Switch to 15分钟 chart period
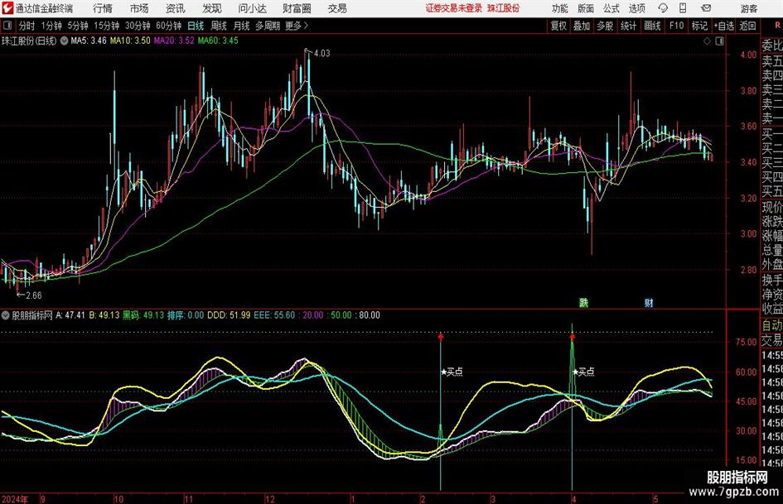Viewport: 783px width, 504px height. coord(105,26)
